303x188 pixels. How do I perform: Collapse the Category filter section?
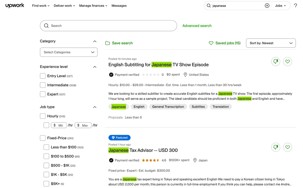tap(95, 41)
